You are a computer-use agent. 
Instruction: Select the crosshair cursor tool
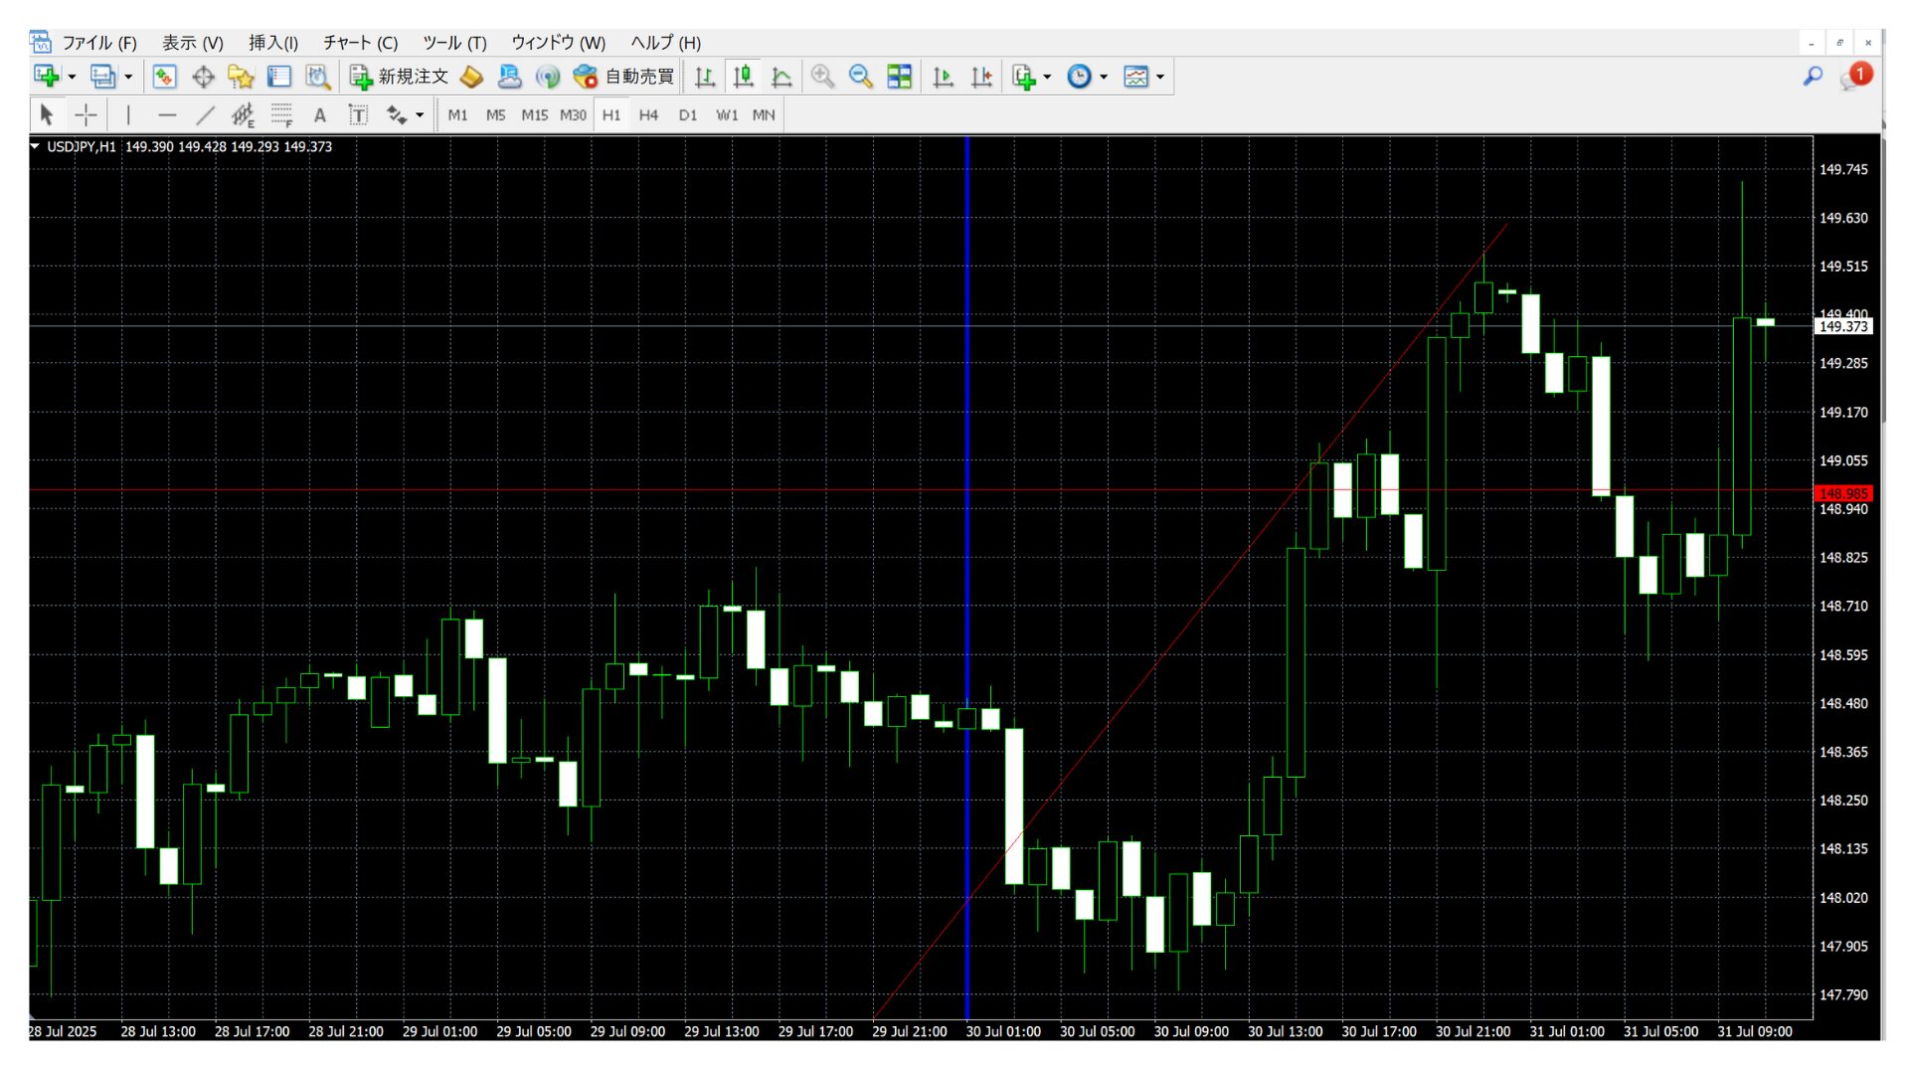pyautogui.click(x=87, y=115)
